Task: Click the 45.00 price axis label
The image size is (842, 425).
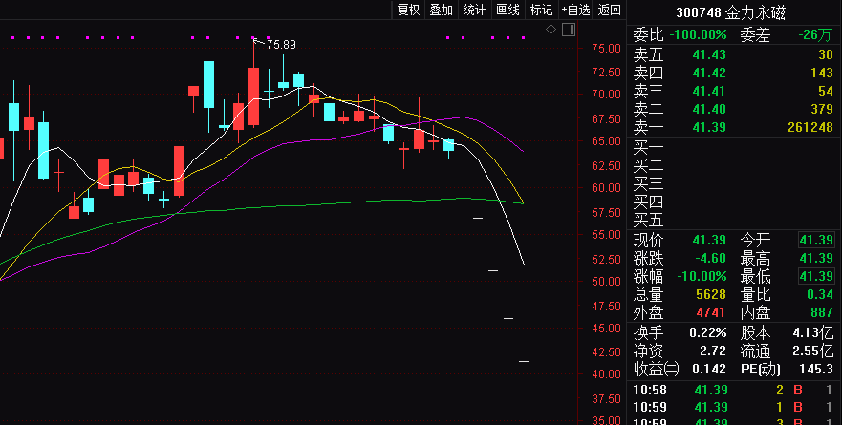Action: [x=606, y=328]
